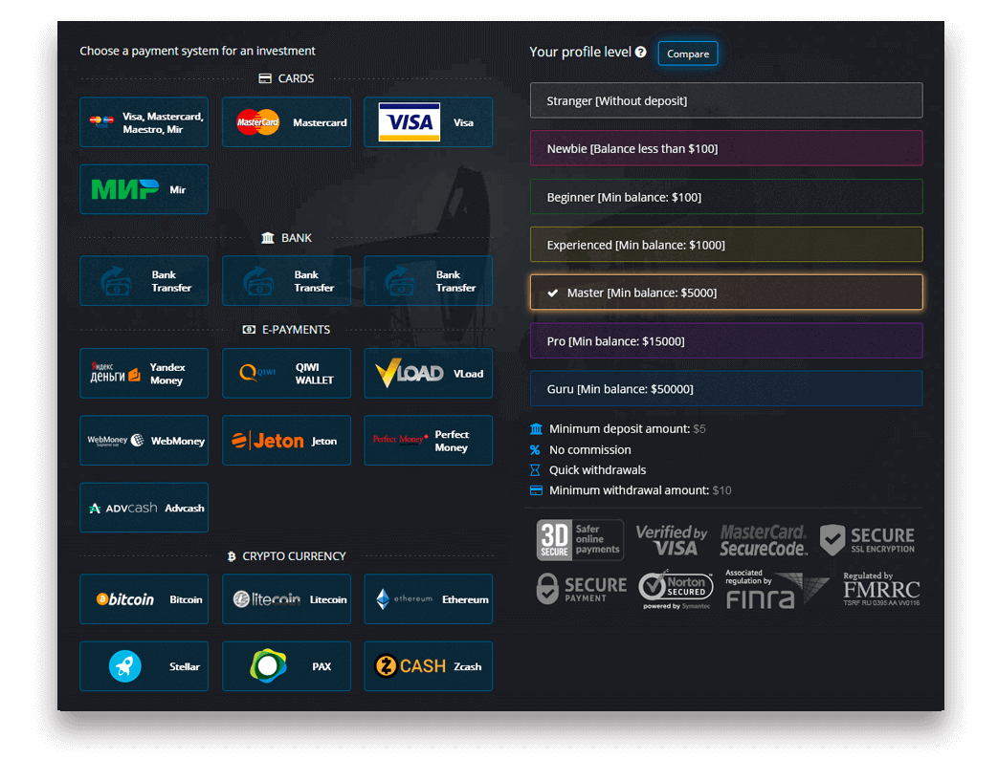
Task: Select Ethereum cryptocurrency payment
Action: point(429,599)
